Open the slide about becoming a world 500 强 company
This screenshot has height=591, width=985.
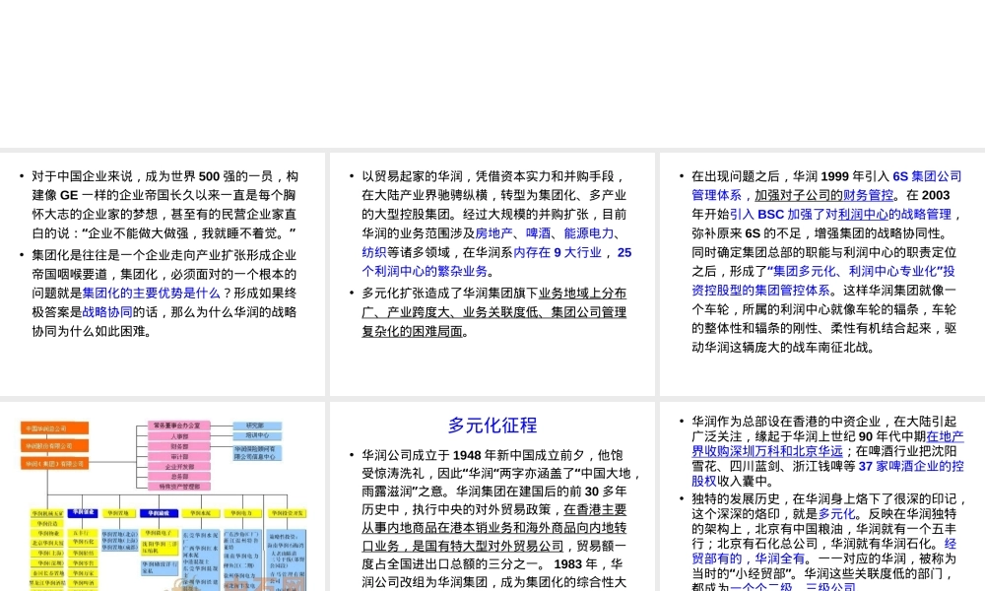[163, 274]
